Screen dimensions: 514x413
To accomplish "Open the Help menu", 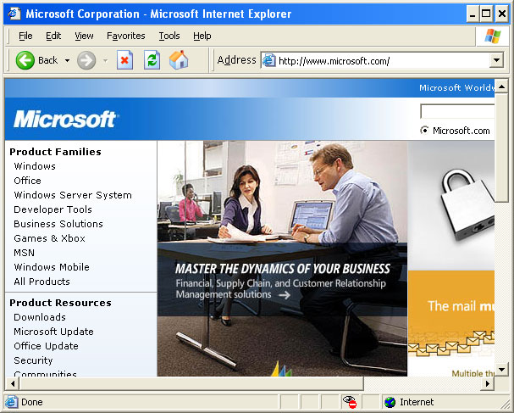I will [x=202, y=36].
